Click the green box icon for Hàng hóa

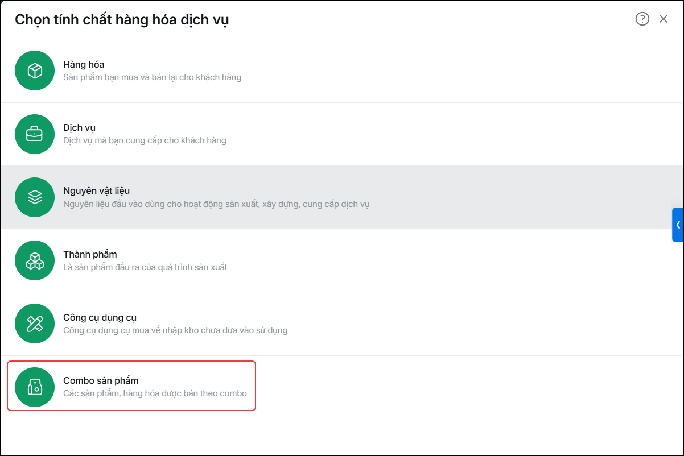click(x=35, y=71)
